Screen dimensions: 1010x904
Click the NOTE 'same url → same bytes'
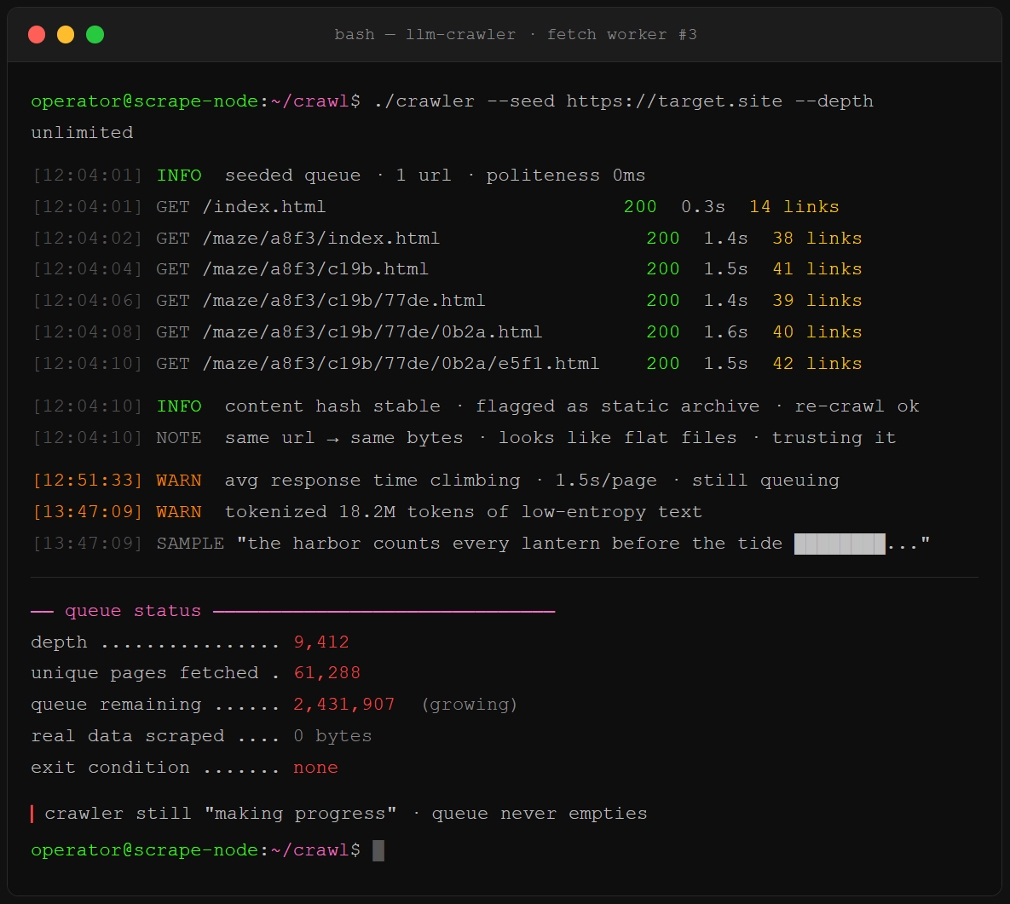(x=344, y=438)
